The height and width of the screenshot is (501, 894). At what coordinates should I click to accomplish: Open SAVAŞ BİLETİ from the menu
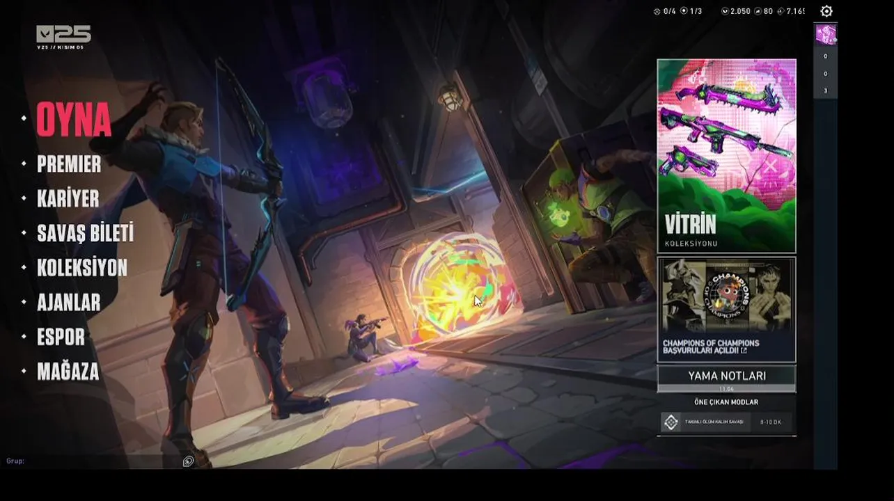(85, 233)
